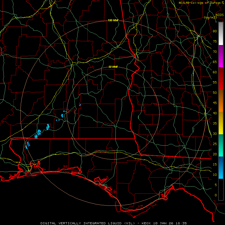Click the scale value "15"

tap(215, 164)
